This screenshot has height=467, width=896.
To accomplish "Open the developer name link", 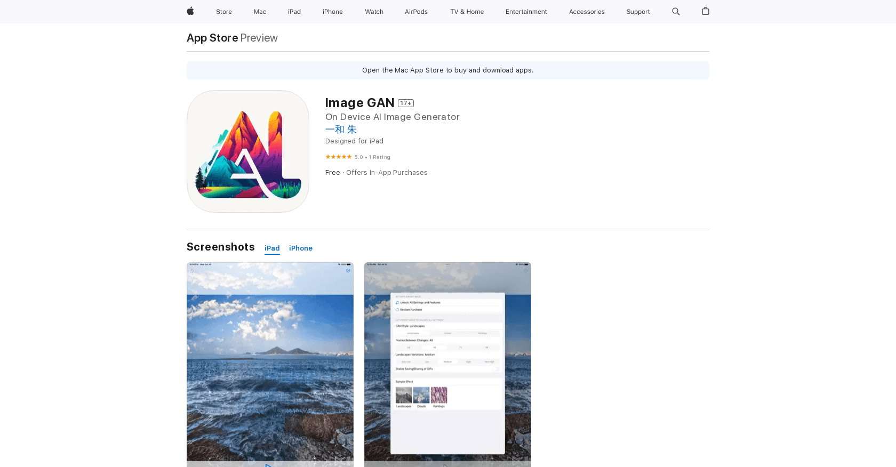I will pos(341,130).
